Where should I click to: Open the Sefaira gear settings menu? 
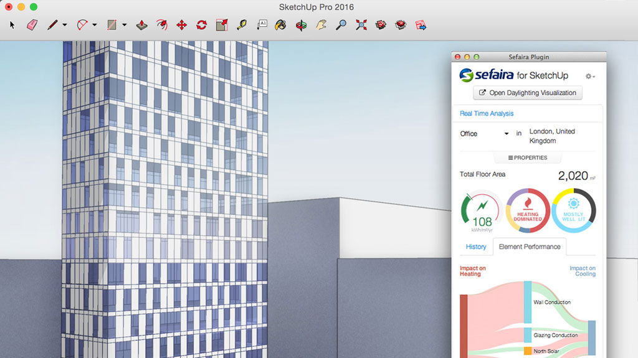pyautogui.click(x=589, y=76)
